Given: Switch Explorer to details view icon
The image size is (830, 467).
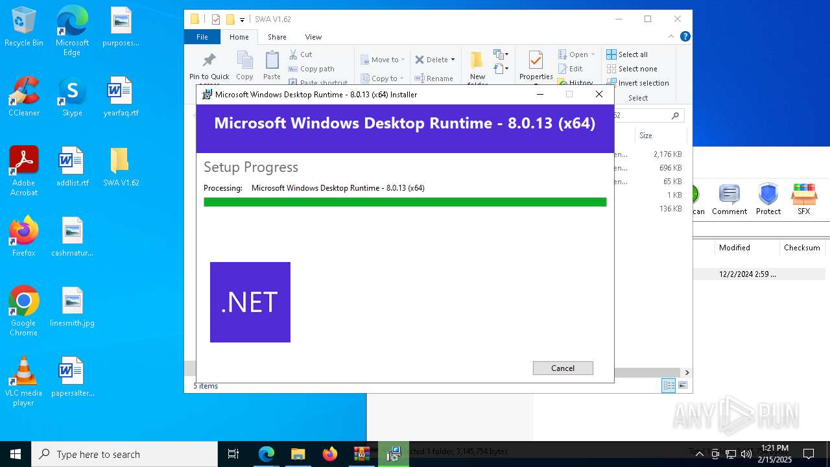Looking at the screenshot, I should [669, 386].
